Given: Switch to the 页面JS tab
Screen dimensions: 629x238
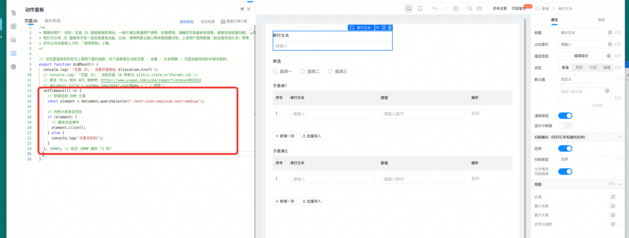Looking at the screenshot, I should [31, 21].
